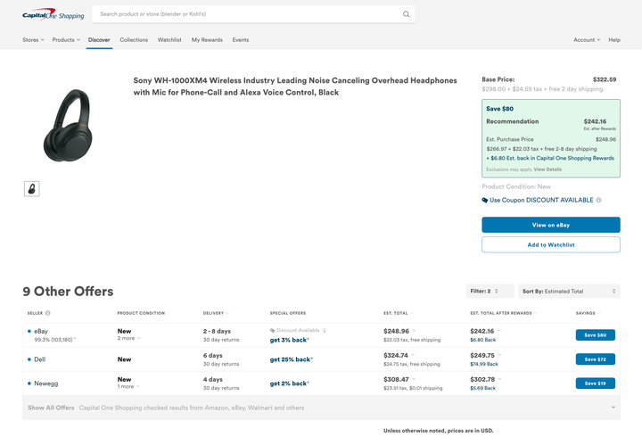The height and width of the screenshot is (437, 642).
Task: Switch to the Watchlist tab
Action: pyautogui.click(x=169, y=40)
